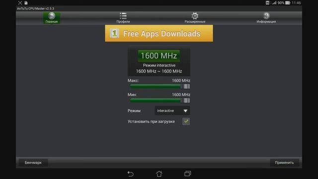Open the Расширенные settings tab
This screenshot has height=179, width=318.
195,18
